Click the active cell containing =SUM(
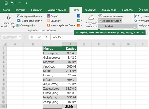Image resolution: width=149 pixels, height=109 pixels. coord(69,106)
